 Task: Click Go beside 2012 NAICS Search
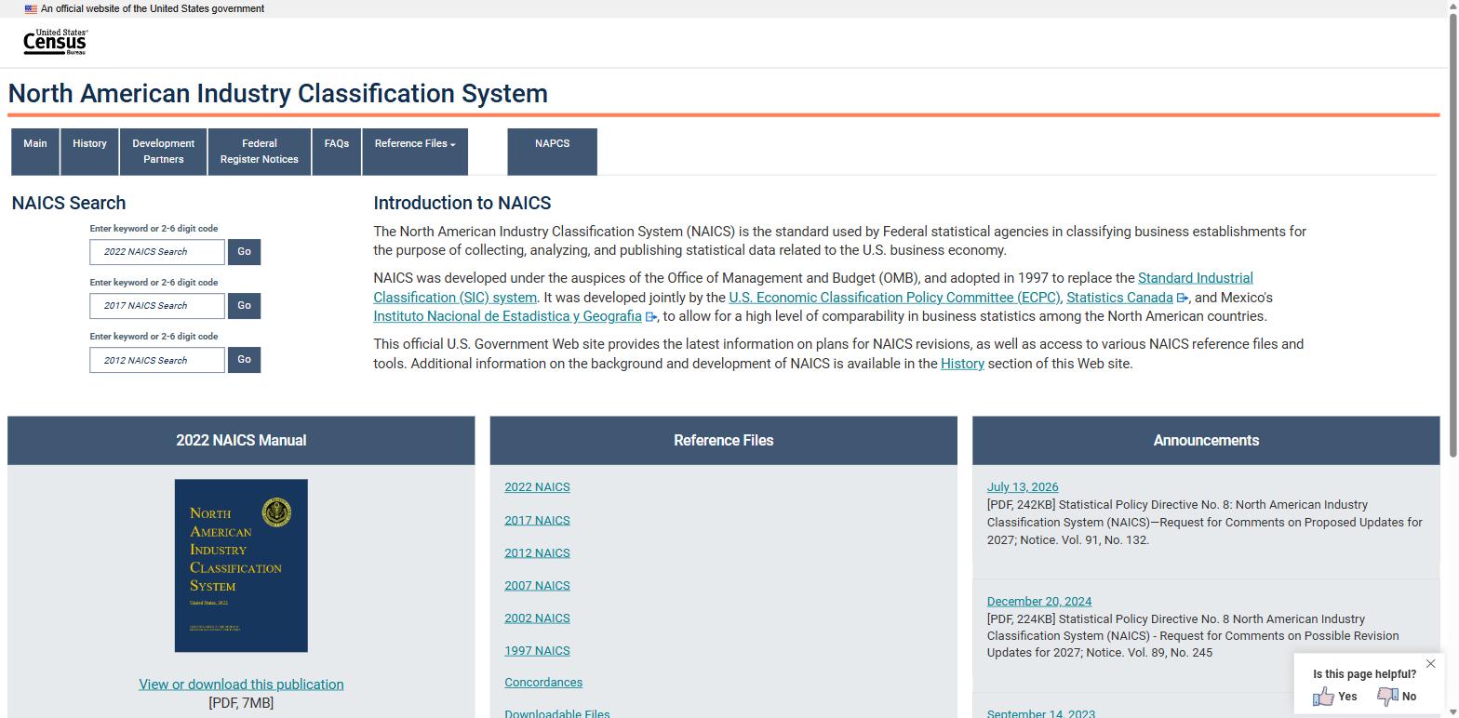(x=244, y=360)
